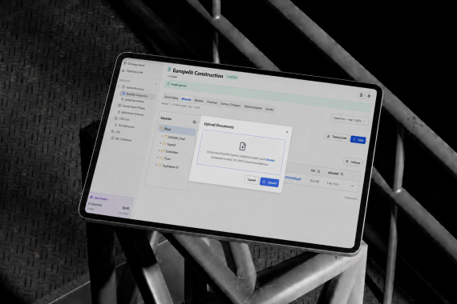
Task: Click the green ACTIVE status badge
Action: pyautogui.click(x=233, y=77)
